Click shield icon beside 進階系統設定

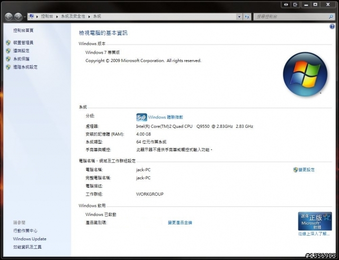[8, 67]
